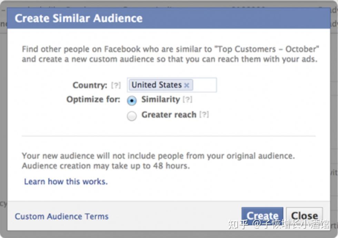Click the Greater reach option label
This screenshot has height=238, width=338.
click(x=169, y=115)
